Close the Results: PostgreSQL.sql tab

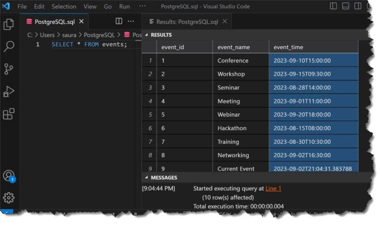tap(225, 22)
